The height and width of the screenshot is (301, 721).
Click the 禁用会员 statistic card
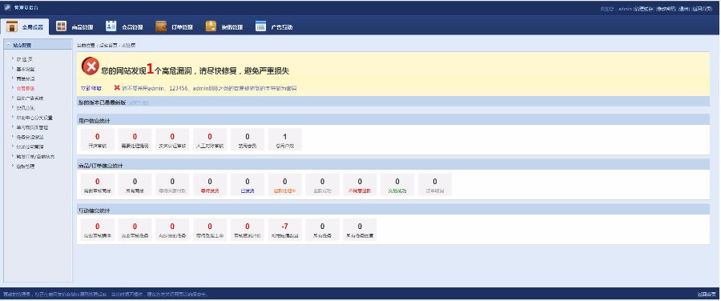248,140
